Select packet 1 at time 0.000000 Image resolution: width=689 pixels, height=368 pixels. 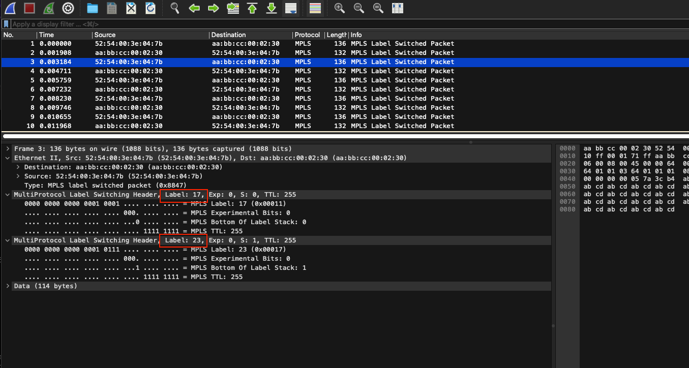point(345,44)
